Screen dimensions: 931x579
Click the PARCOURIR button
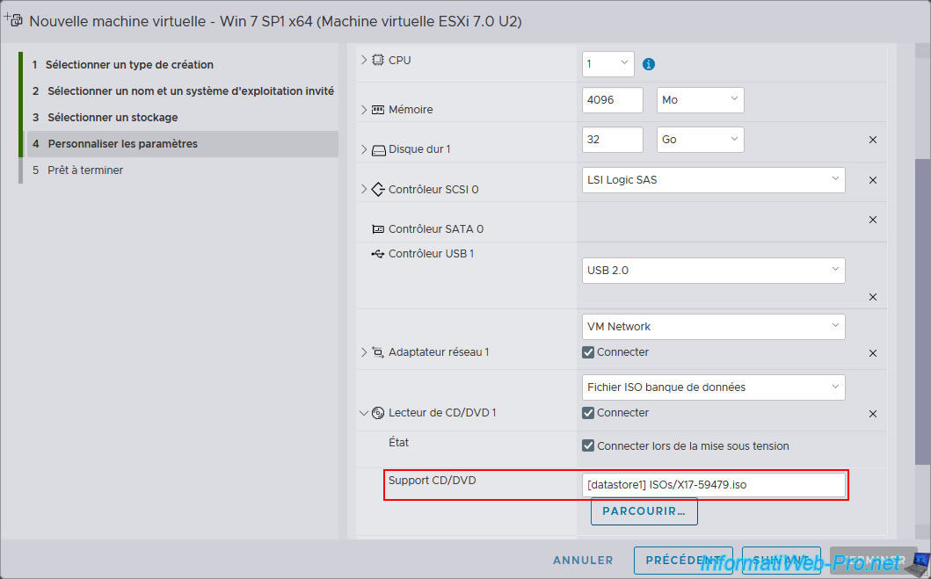point(644,511)
